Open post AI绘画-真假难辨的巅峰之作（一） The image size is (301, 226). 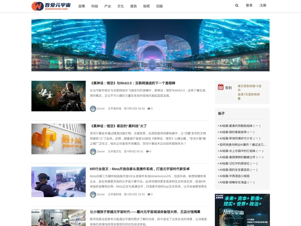click(241, 157)
